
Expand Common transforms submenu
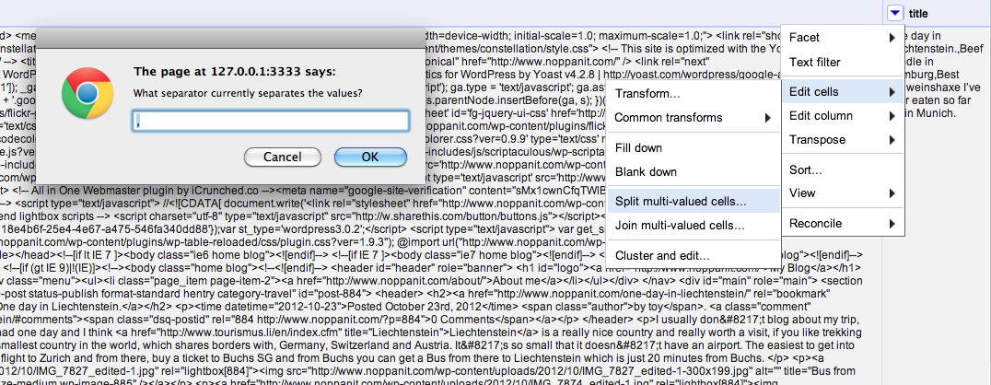693,118
